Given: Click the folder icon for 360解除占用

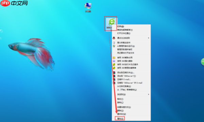Looking at the screenshot, I should click(114, 58).
